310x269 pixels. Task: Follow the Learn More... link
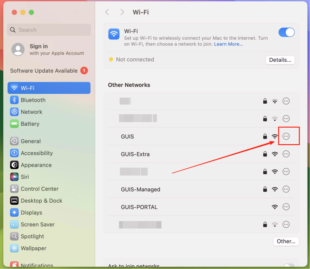[x=228, y=44]
